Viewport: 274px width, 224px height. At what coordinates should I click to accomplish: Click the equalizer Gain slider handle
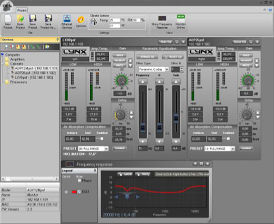pyautogui.click(x=176, y=118)
